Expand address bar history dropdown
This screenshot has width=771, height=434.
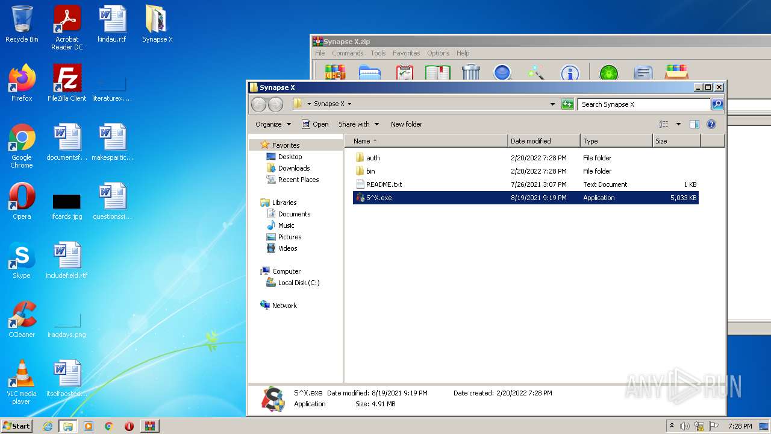click(552, 104)
